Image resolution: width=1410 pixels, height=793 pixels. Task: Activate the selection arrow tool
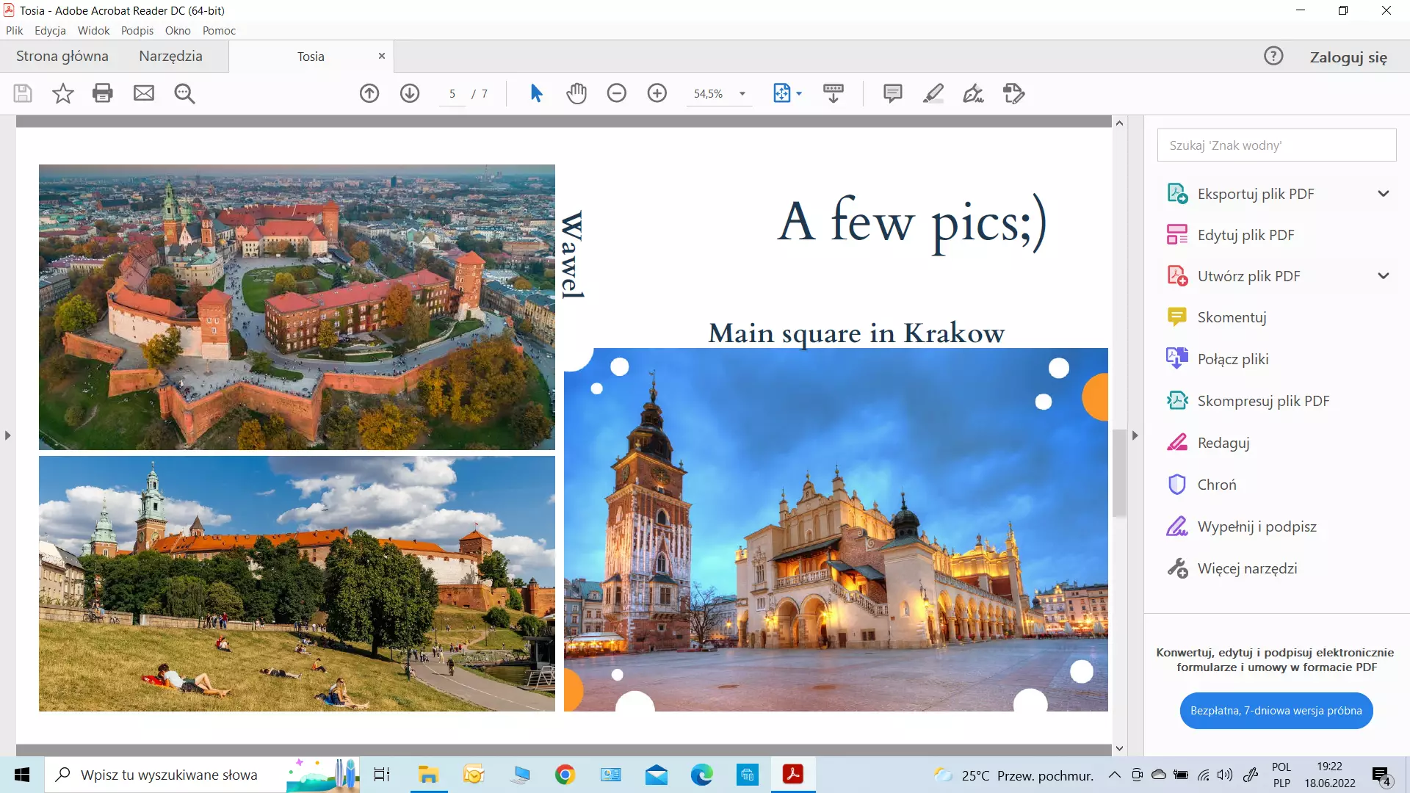(x=536, y=93)
